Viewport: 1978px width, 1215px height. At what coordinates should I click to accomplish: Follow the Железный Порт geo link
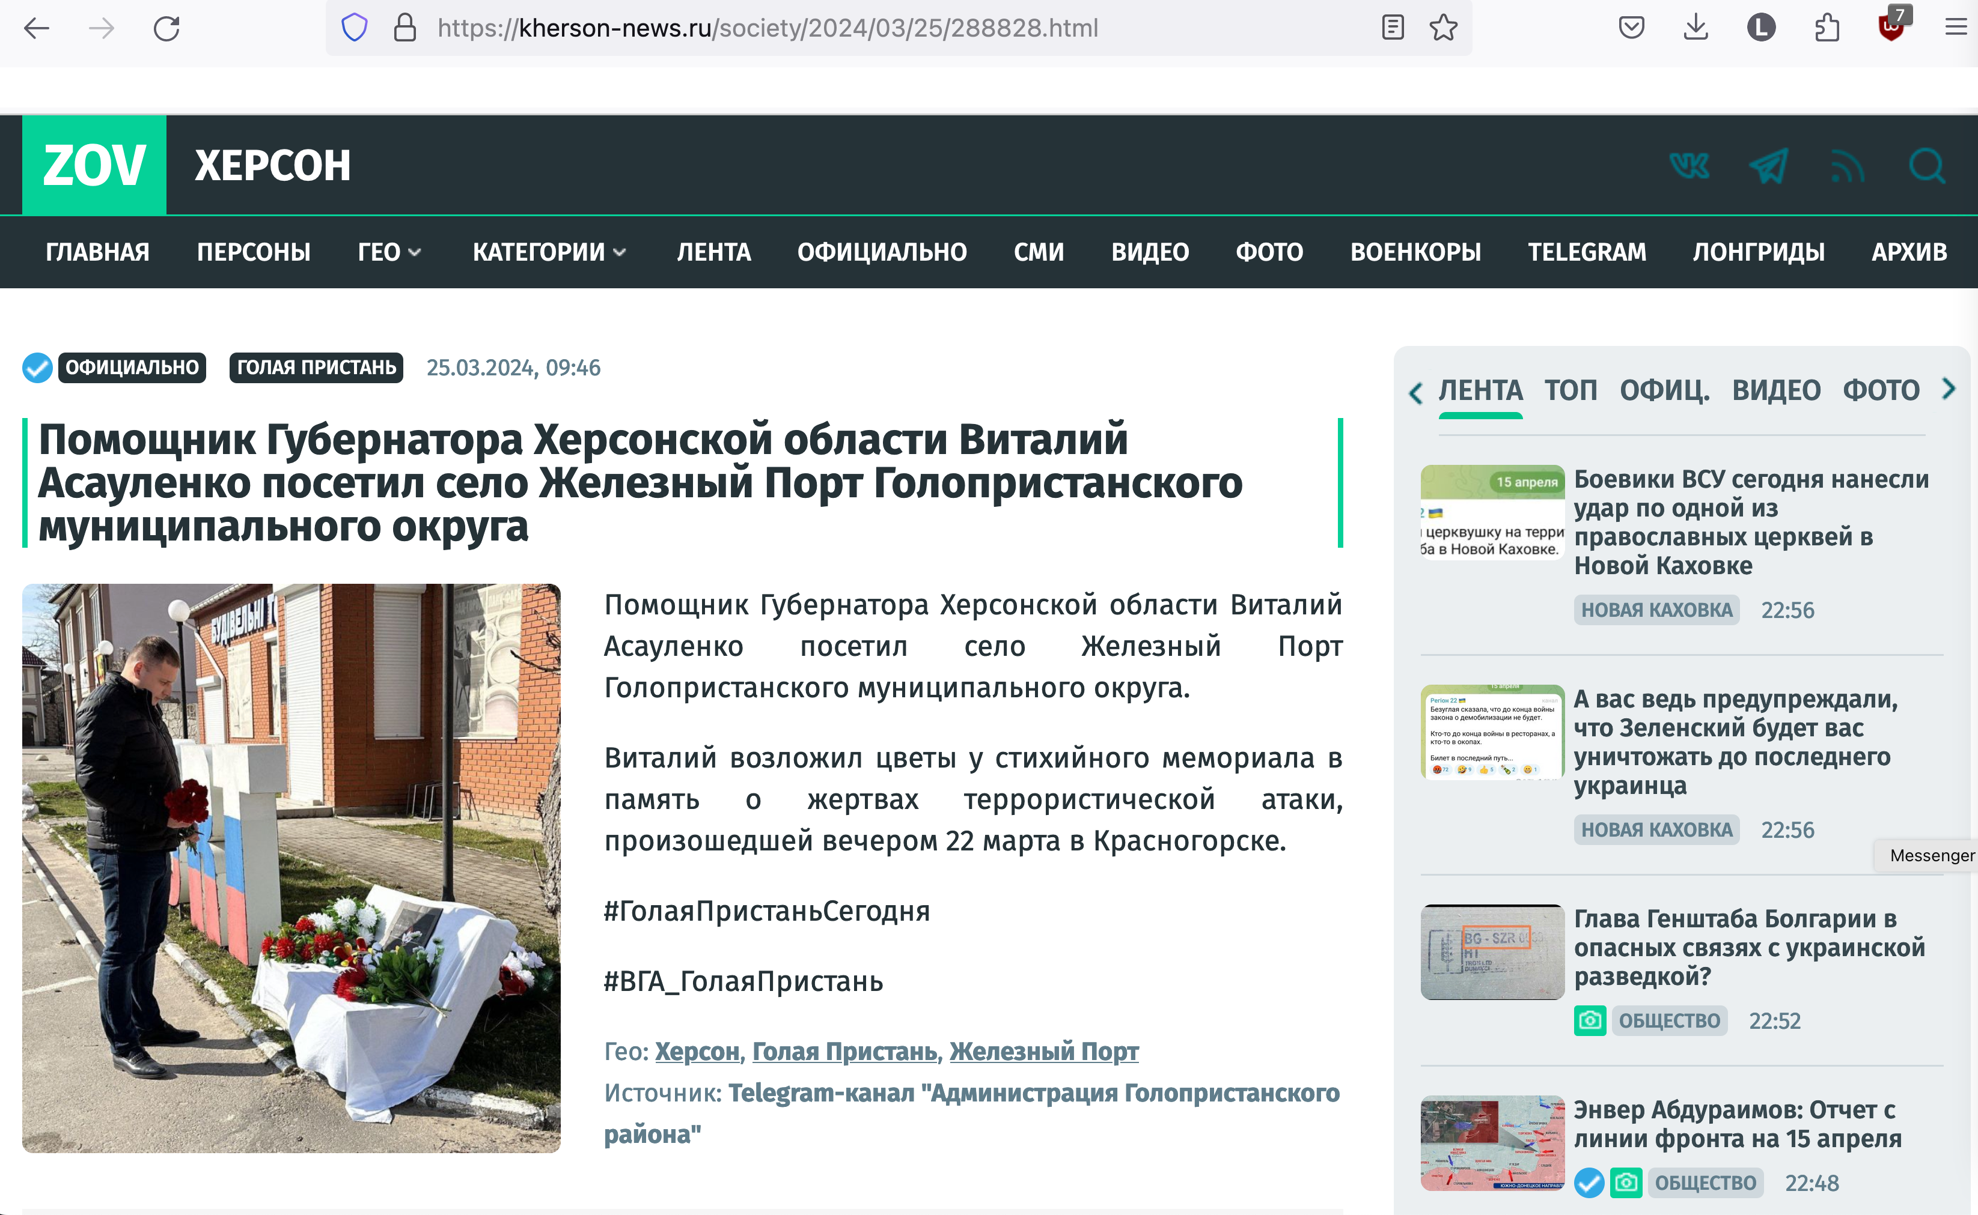pos(1043,1051)
